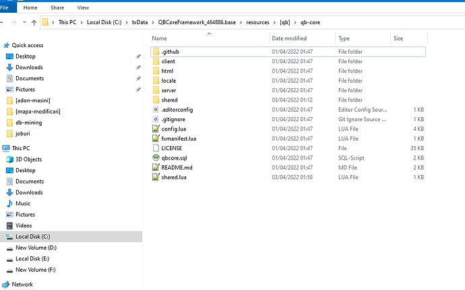This screenshot has width=465, height=290.
Task: Click the .editorconfig file icon
Action: click(156, 110)
